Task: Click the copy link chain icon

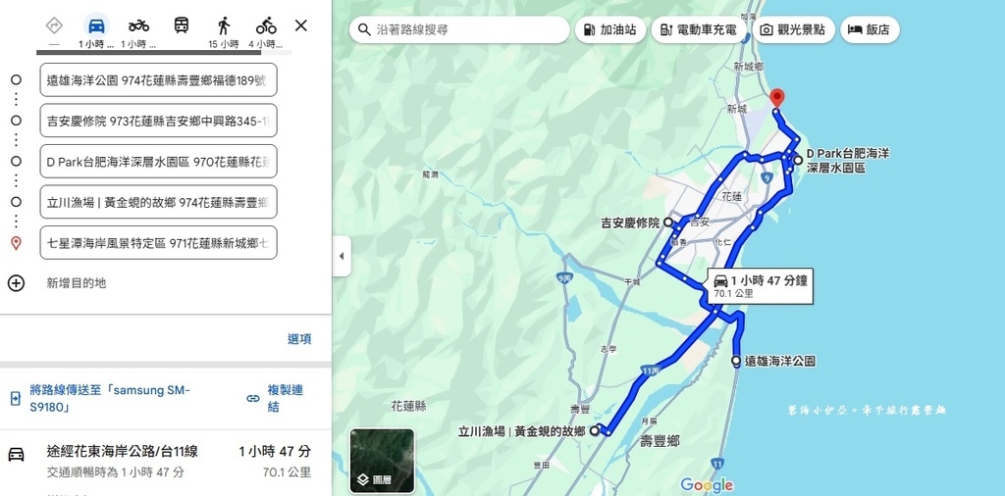Action: tap(253, 398)
